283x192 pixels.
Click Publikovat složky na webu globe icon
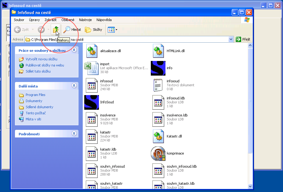21,66
